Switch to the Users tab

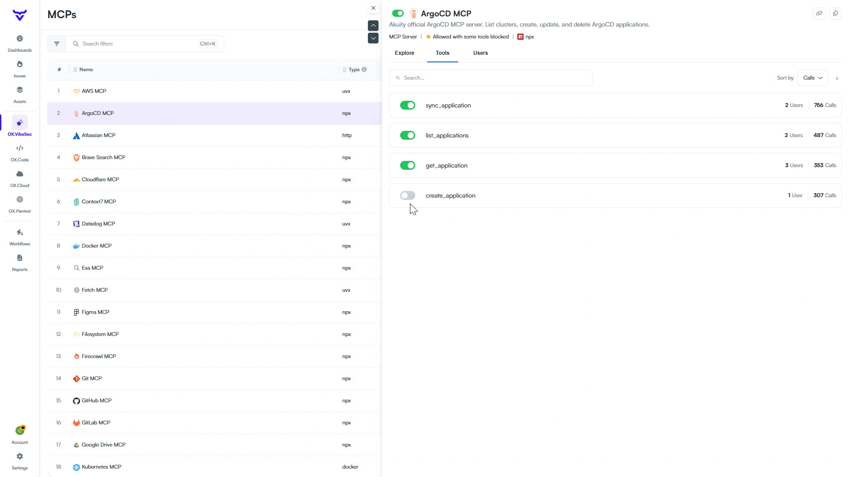click(481, 53)
